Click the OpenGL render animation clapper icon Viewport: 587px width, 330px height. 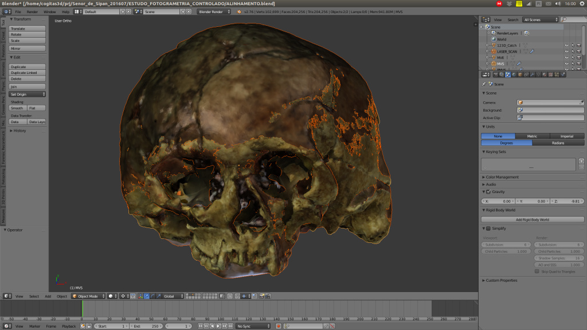tap(268, 296)
